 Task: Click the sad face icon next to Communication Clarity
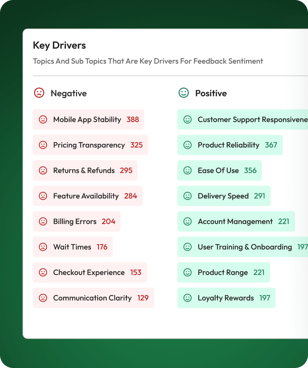pos(43,298)
